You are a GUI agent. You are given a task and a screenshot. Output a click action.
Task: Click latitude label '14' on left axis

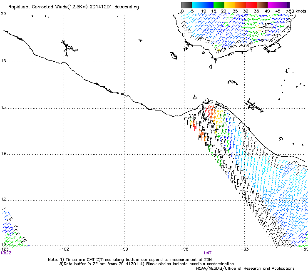click(3, 153)
